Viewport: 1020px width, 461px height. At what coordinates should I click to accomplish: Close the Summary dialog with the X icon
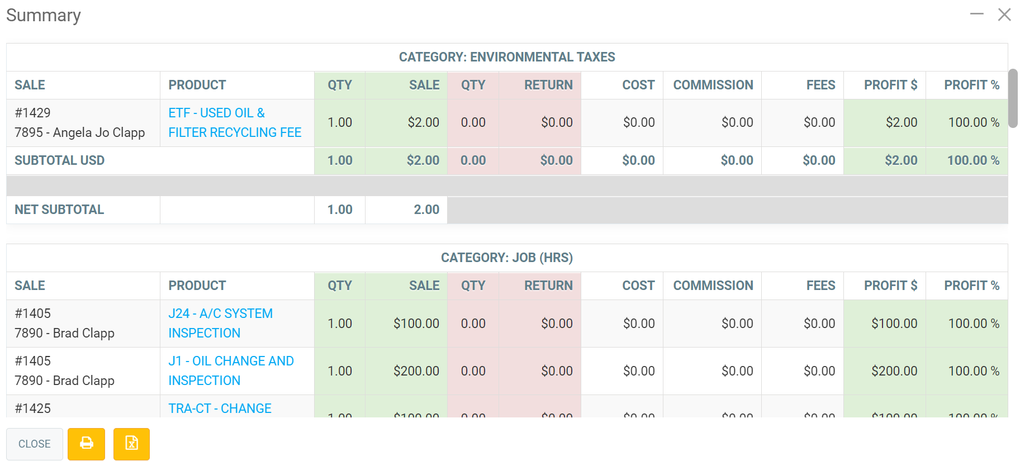click(x=1004, y=15)
